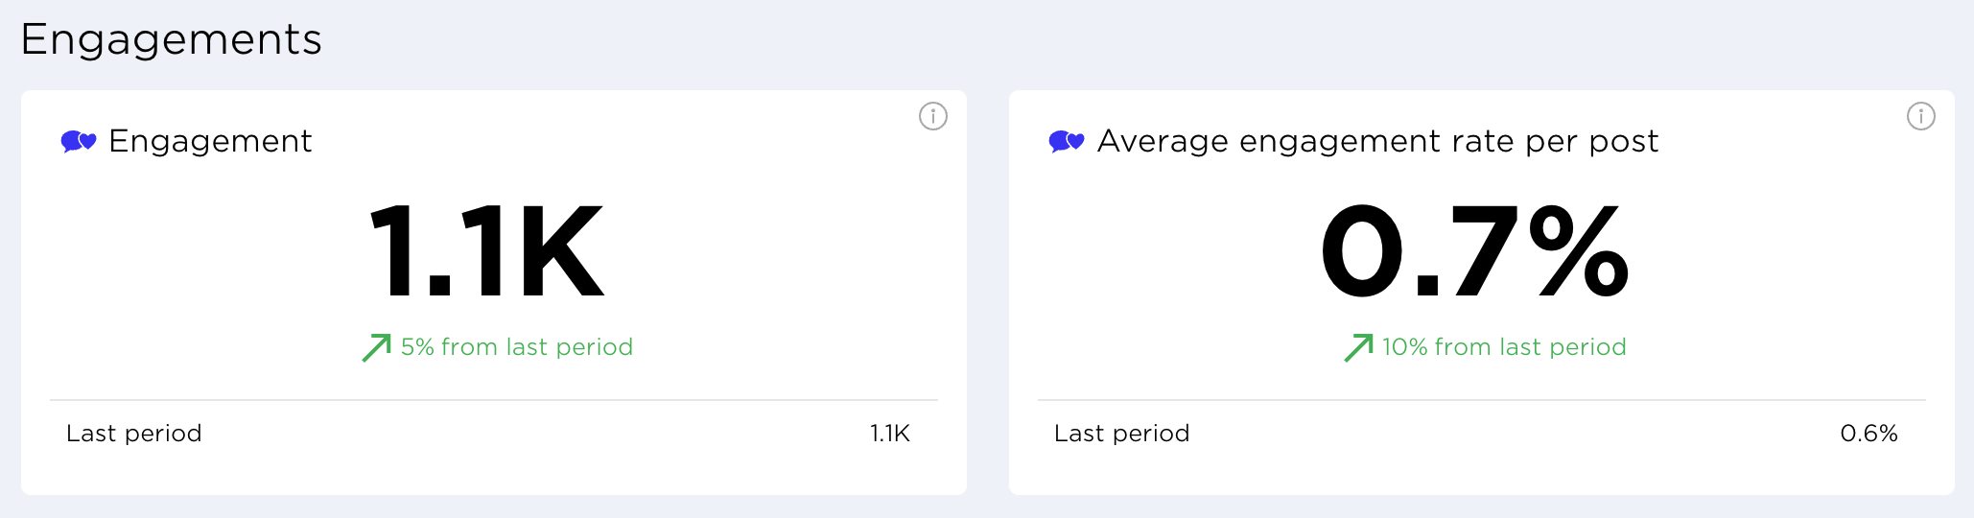Click the last period 0.6% value

click(1869, 434)
